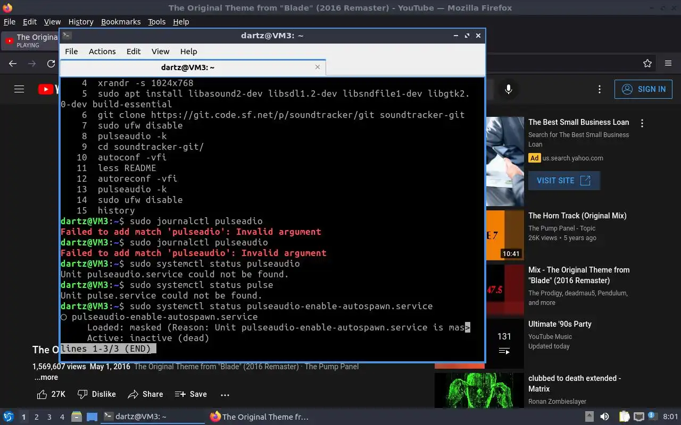This screenshot has width=681, height=425.
Task: Bookmark this page with the star
Action: click(647, 63)
